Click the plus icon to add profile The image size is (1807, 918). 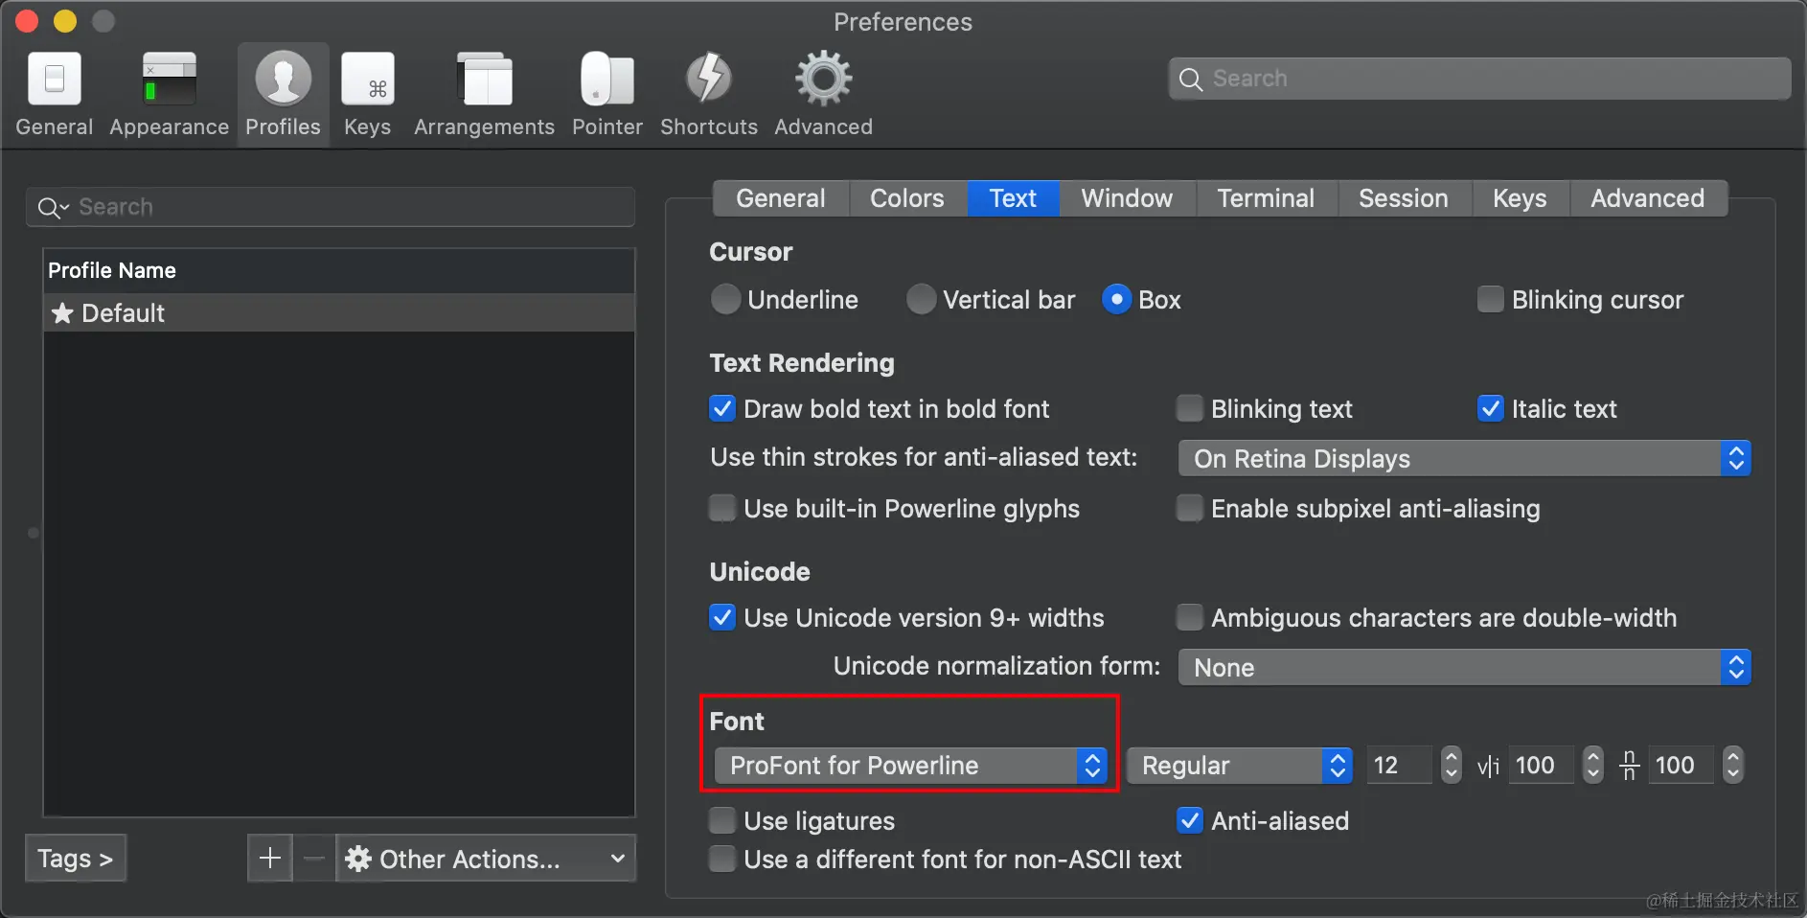click(270, 858)
